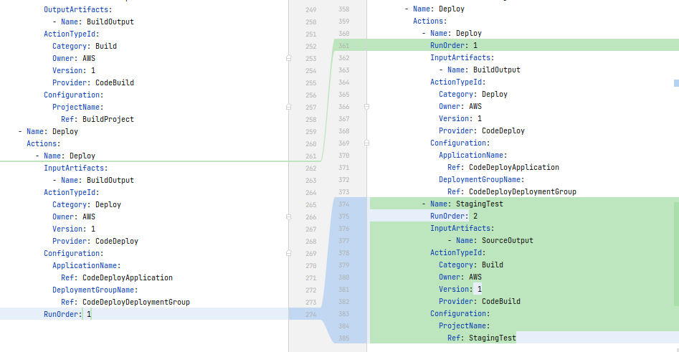The width and height of the screenshot is (679, 352).
Task: Click 'RunOrder: 2' in the right pane
Action: [453, 217]
